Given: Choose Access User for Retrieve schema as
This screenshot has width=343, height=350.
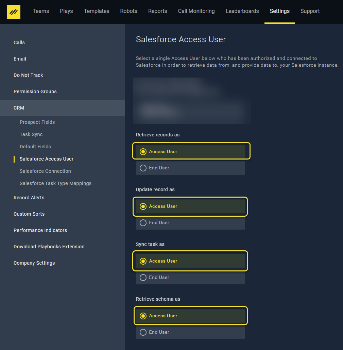Looking at the screenshot, I should pos(143,316).
